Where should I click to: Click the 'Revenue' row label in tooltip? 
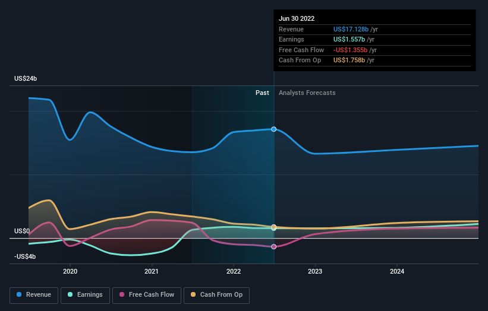pyautogui.click(x=291, y=29)
